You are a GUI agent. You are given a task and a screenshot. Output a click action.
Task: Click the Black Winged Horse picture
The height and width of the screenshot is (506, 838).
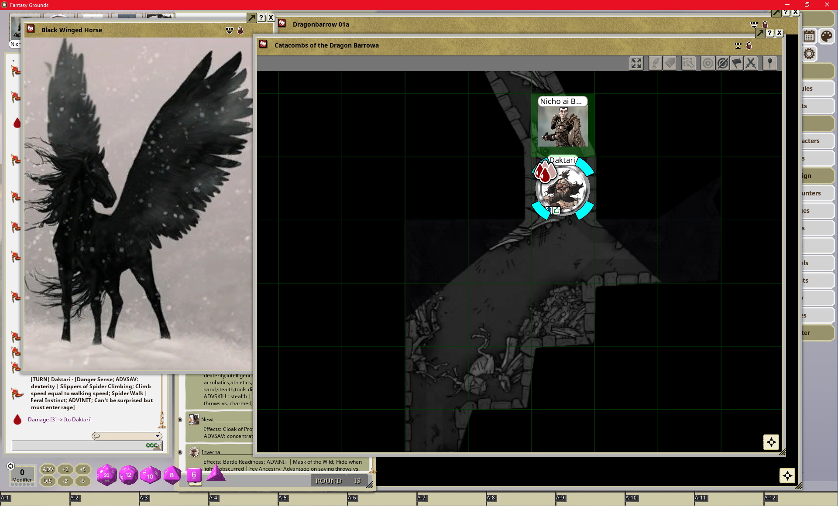click(x=138, y=204)
